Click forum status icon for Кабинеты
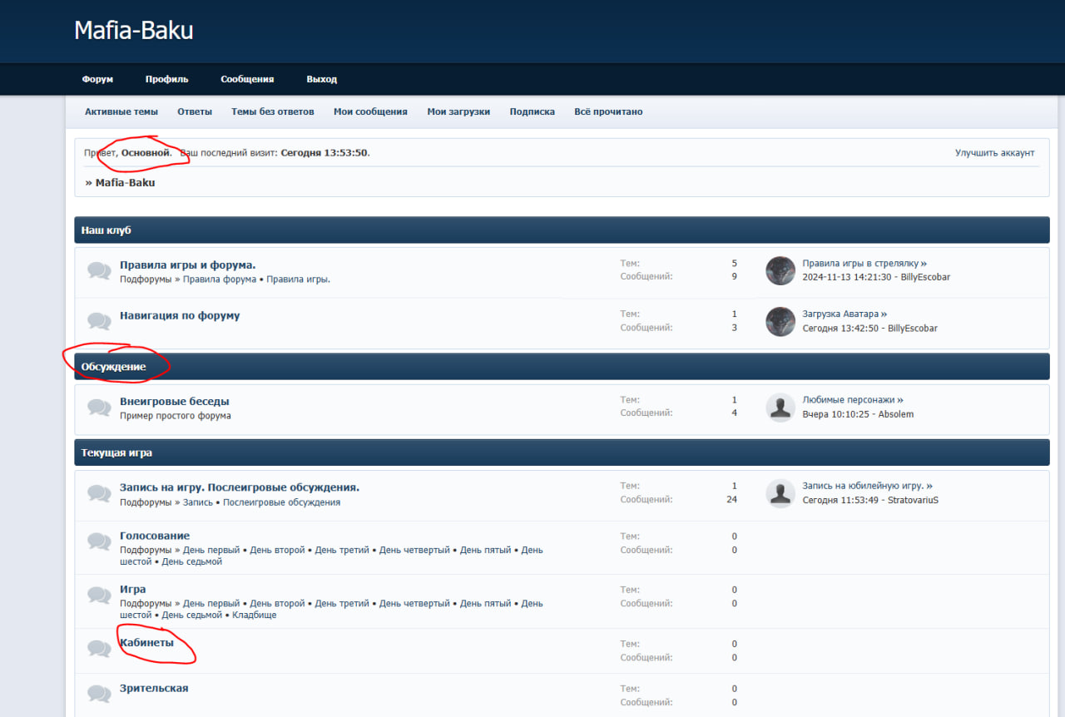The width and height of the screenshot is (1065, 717). [x=99, y=649]
